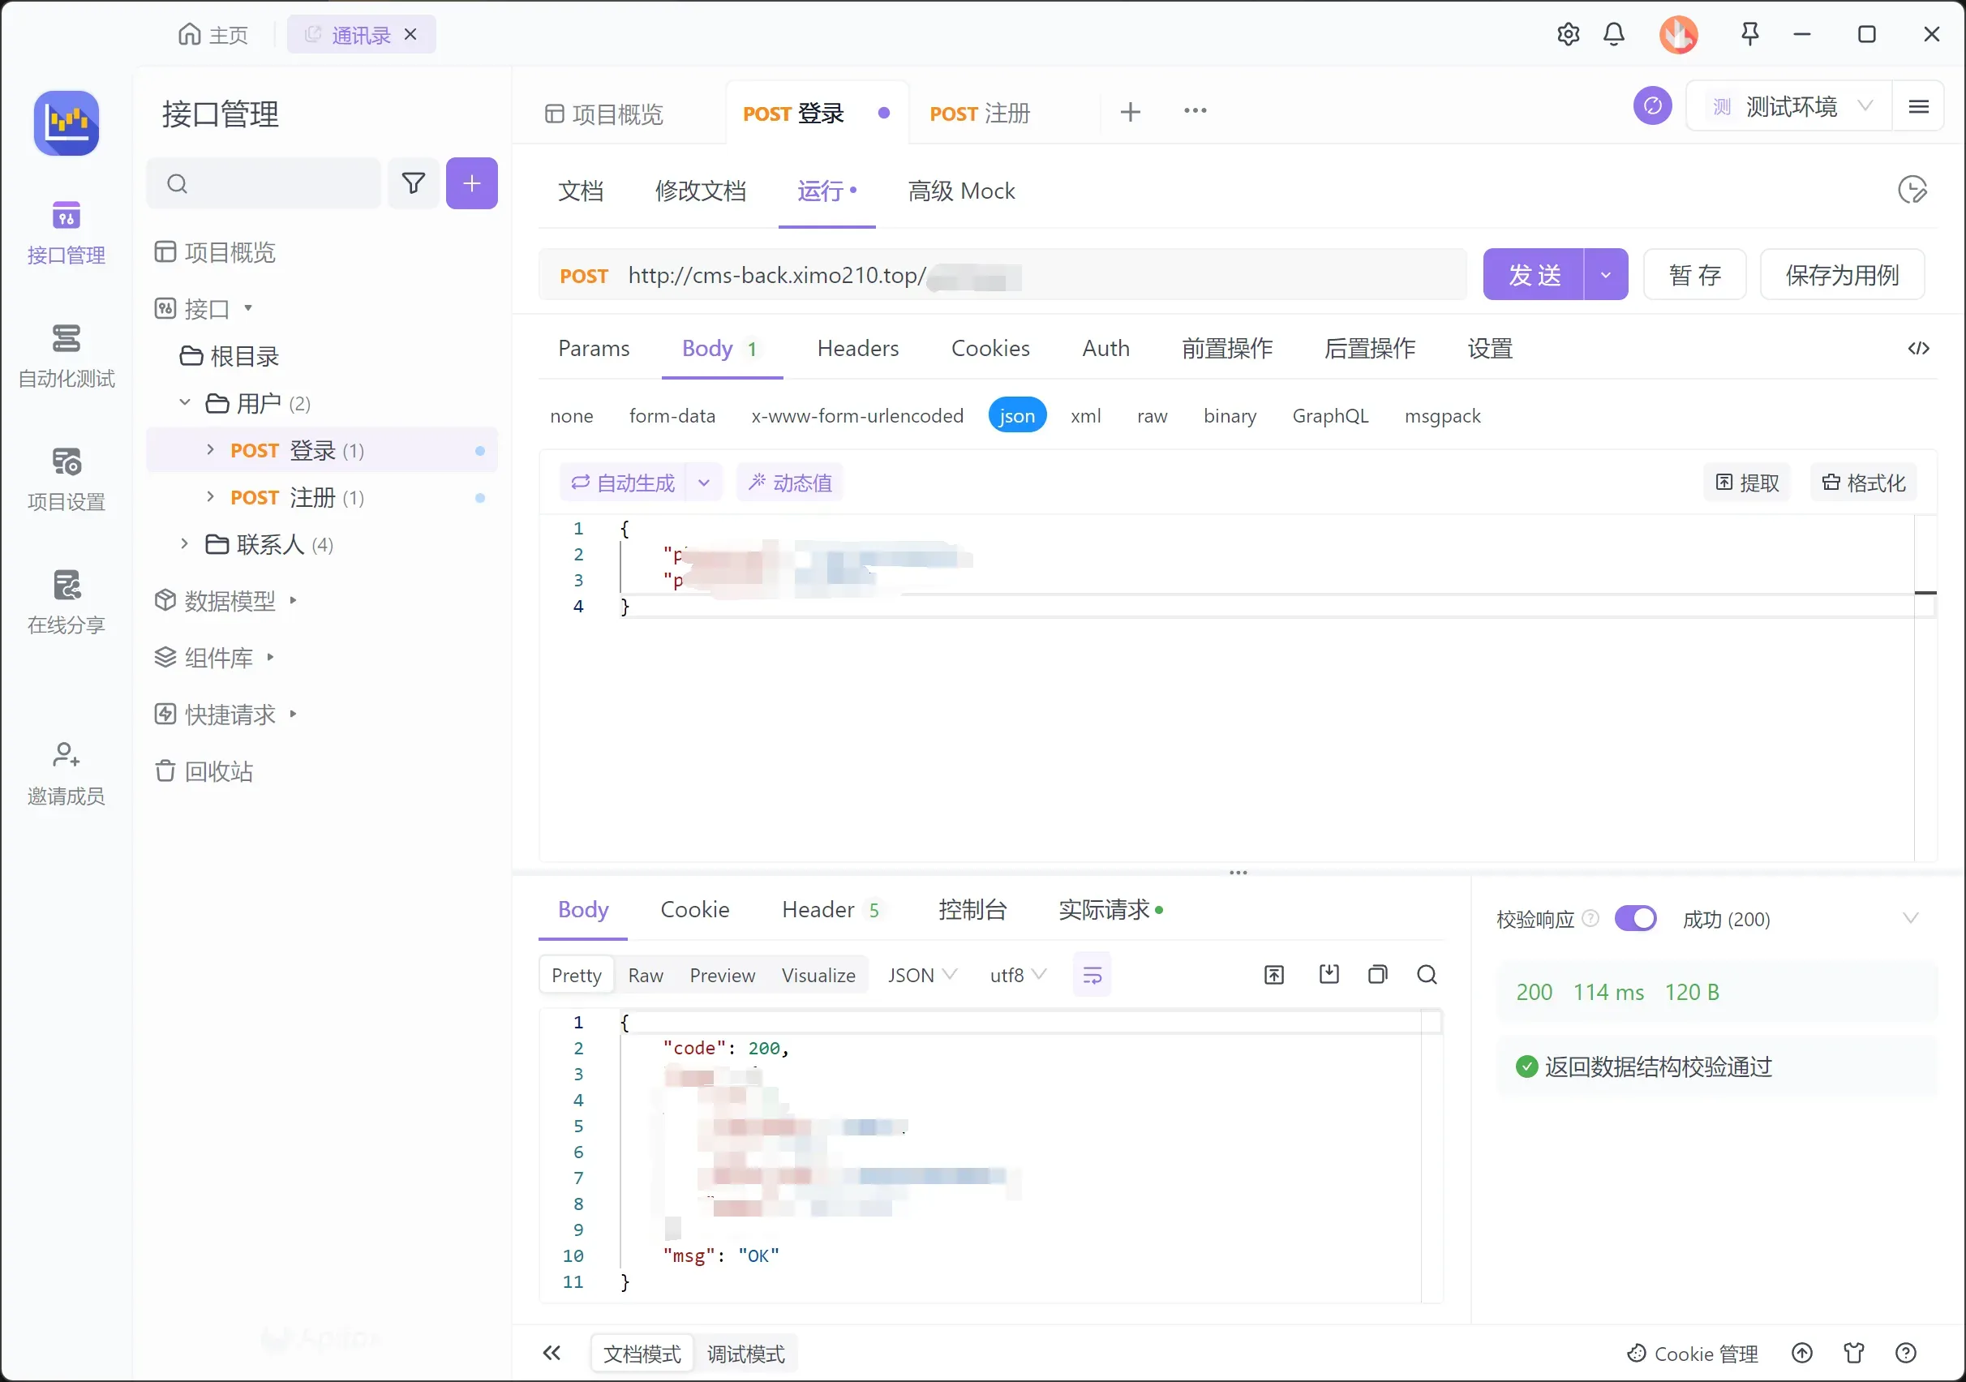
Task: Open the 自动生成 dropdown arrow
Action: click(704, 483)
